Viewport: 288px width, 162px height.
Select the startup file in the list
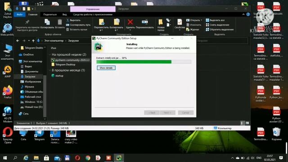coord(57,76)
